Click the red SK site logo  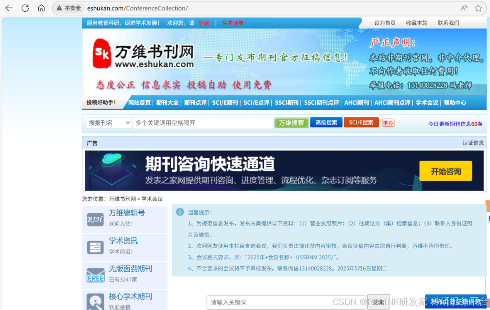102,54
